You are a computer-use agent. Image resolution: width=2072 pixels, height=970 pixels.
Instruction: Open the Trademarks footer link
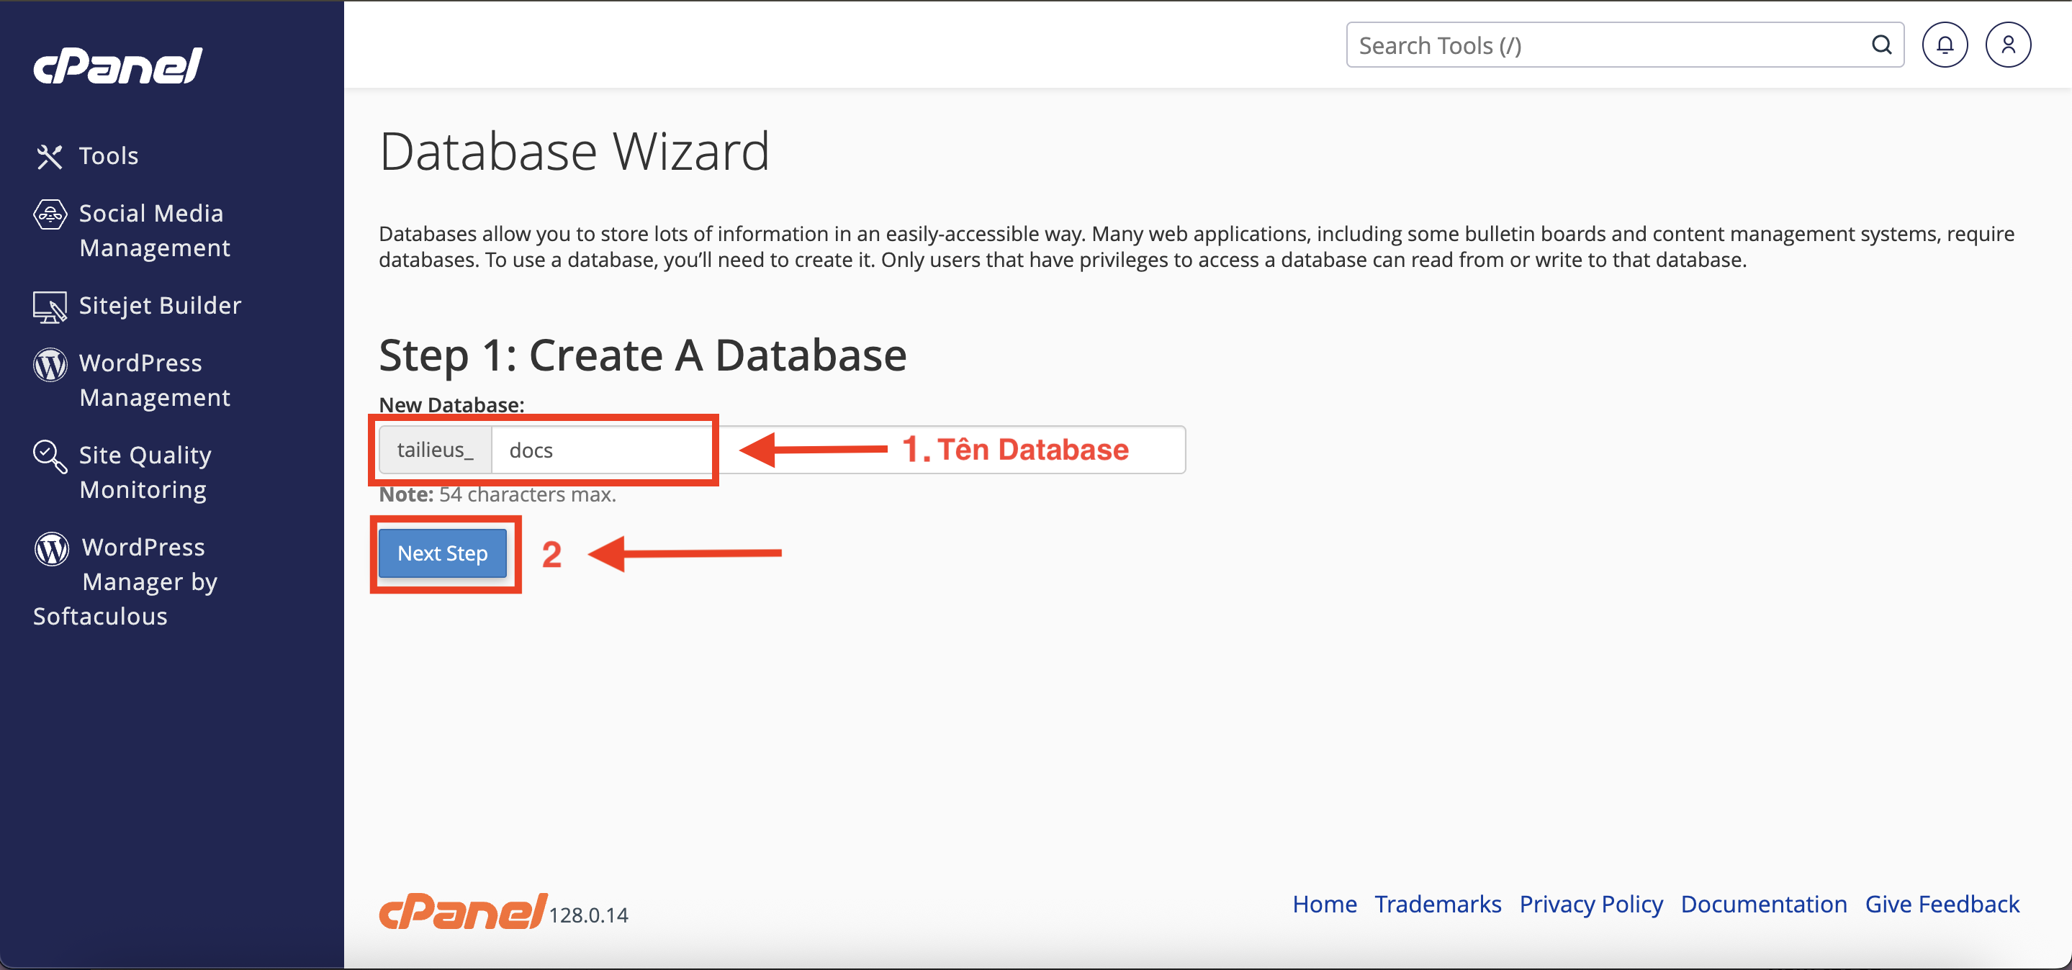pos(1438,904)
